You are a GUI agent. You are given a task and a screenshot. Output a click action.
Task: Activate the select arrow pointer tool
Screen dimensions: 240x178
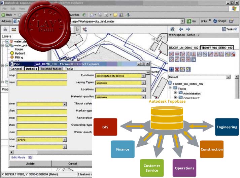pos(77,29)
